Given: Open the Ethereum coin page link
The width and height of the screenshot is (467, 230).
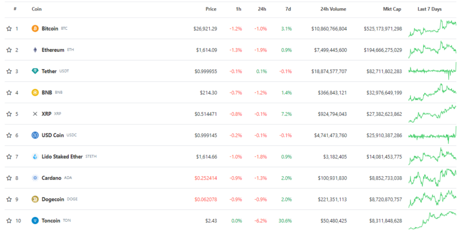Looking at the screenshot, I should pyautogui.click(x=53, y=50).
